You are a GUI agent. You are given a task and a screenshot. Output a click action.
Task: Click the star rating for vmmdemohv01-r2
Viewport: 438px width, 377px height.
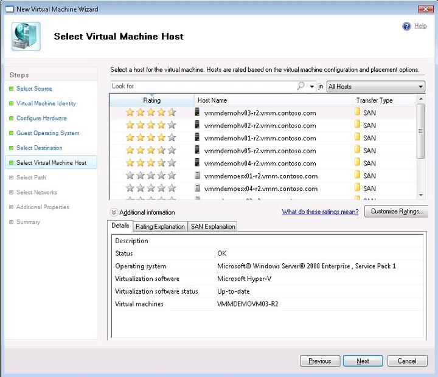[150, 138]
